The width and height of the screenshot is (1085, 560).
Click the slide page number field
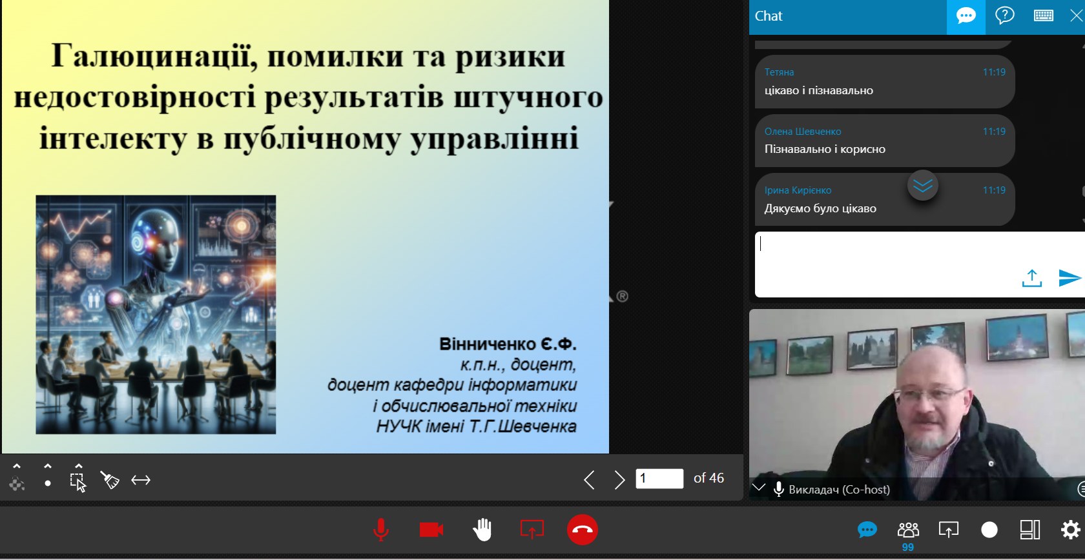tap(659, 479)
